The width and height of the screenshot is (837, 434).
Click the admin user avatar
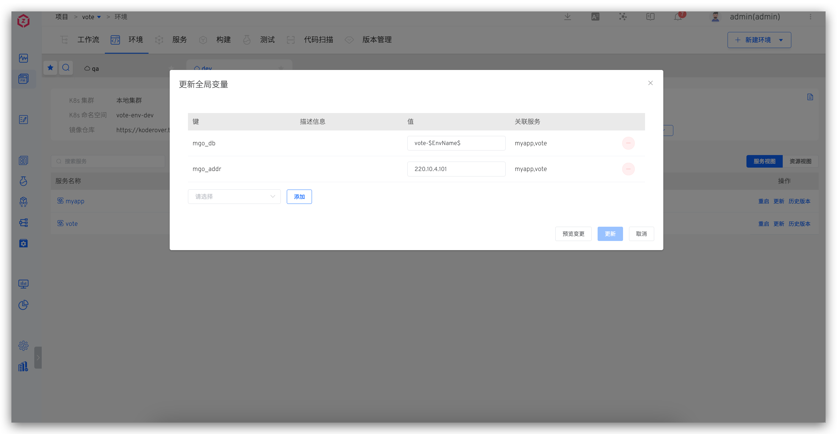tap(715, 17)
